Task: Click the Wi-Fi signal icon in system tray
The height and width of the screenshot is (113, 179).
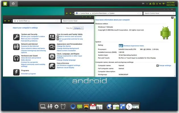Action: click(164, 4)
